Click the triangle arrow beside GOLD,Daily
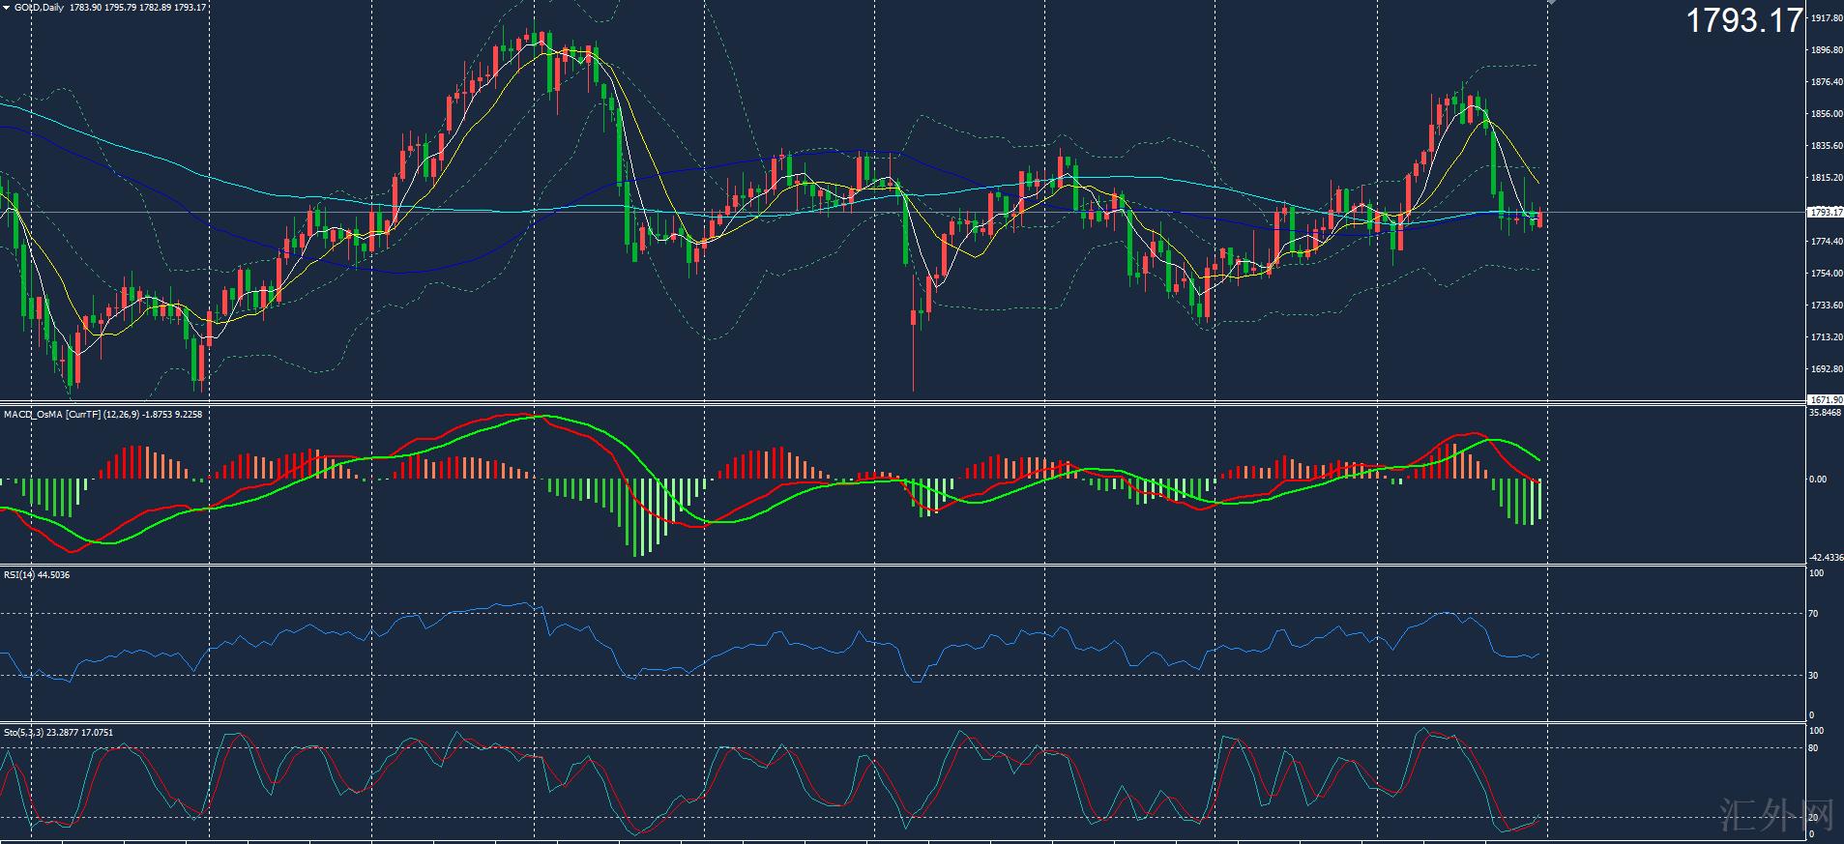 [6, 8]
